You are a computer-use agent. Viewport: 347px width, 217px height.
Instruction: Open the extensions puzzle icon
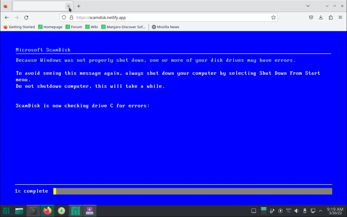tap(330, 17)
